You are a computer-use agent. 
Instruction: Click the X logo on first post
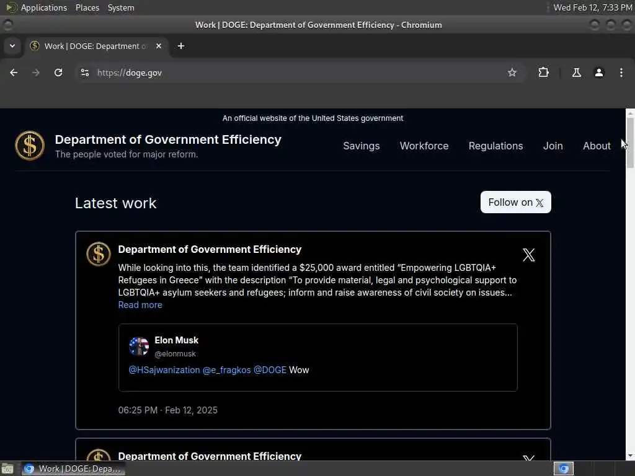point(528,255)
